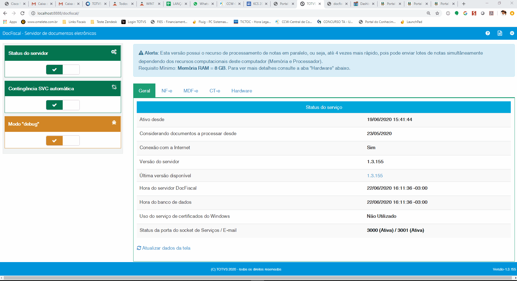The height and width of the screenshot is (281, 517).
Task: Open the Adobe Acrobat extension icon
Action: click(x=491, y=13)
